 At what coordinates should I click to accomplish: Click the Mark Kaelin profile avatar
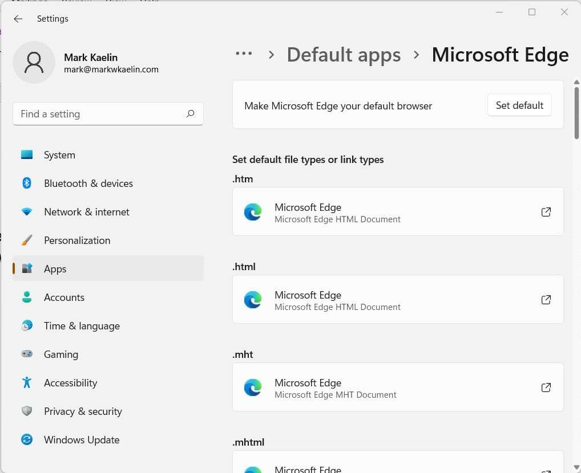click(34, 63)
